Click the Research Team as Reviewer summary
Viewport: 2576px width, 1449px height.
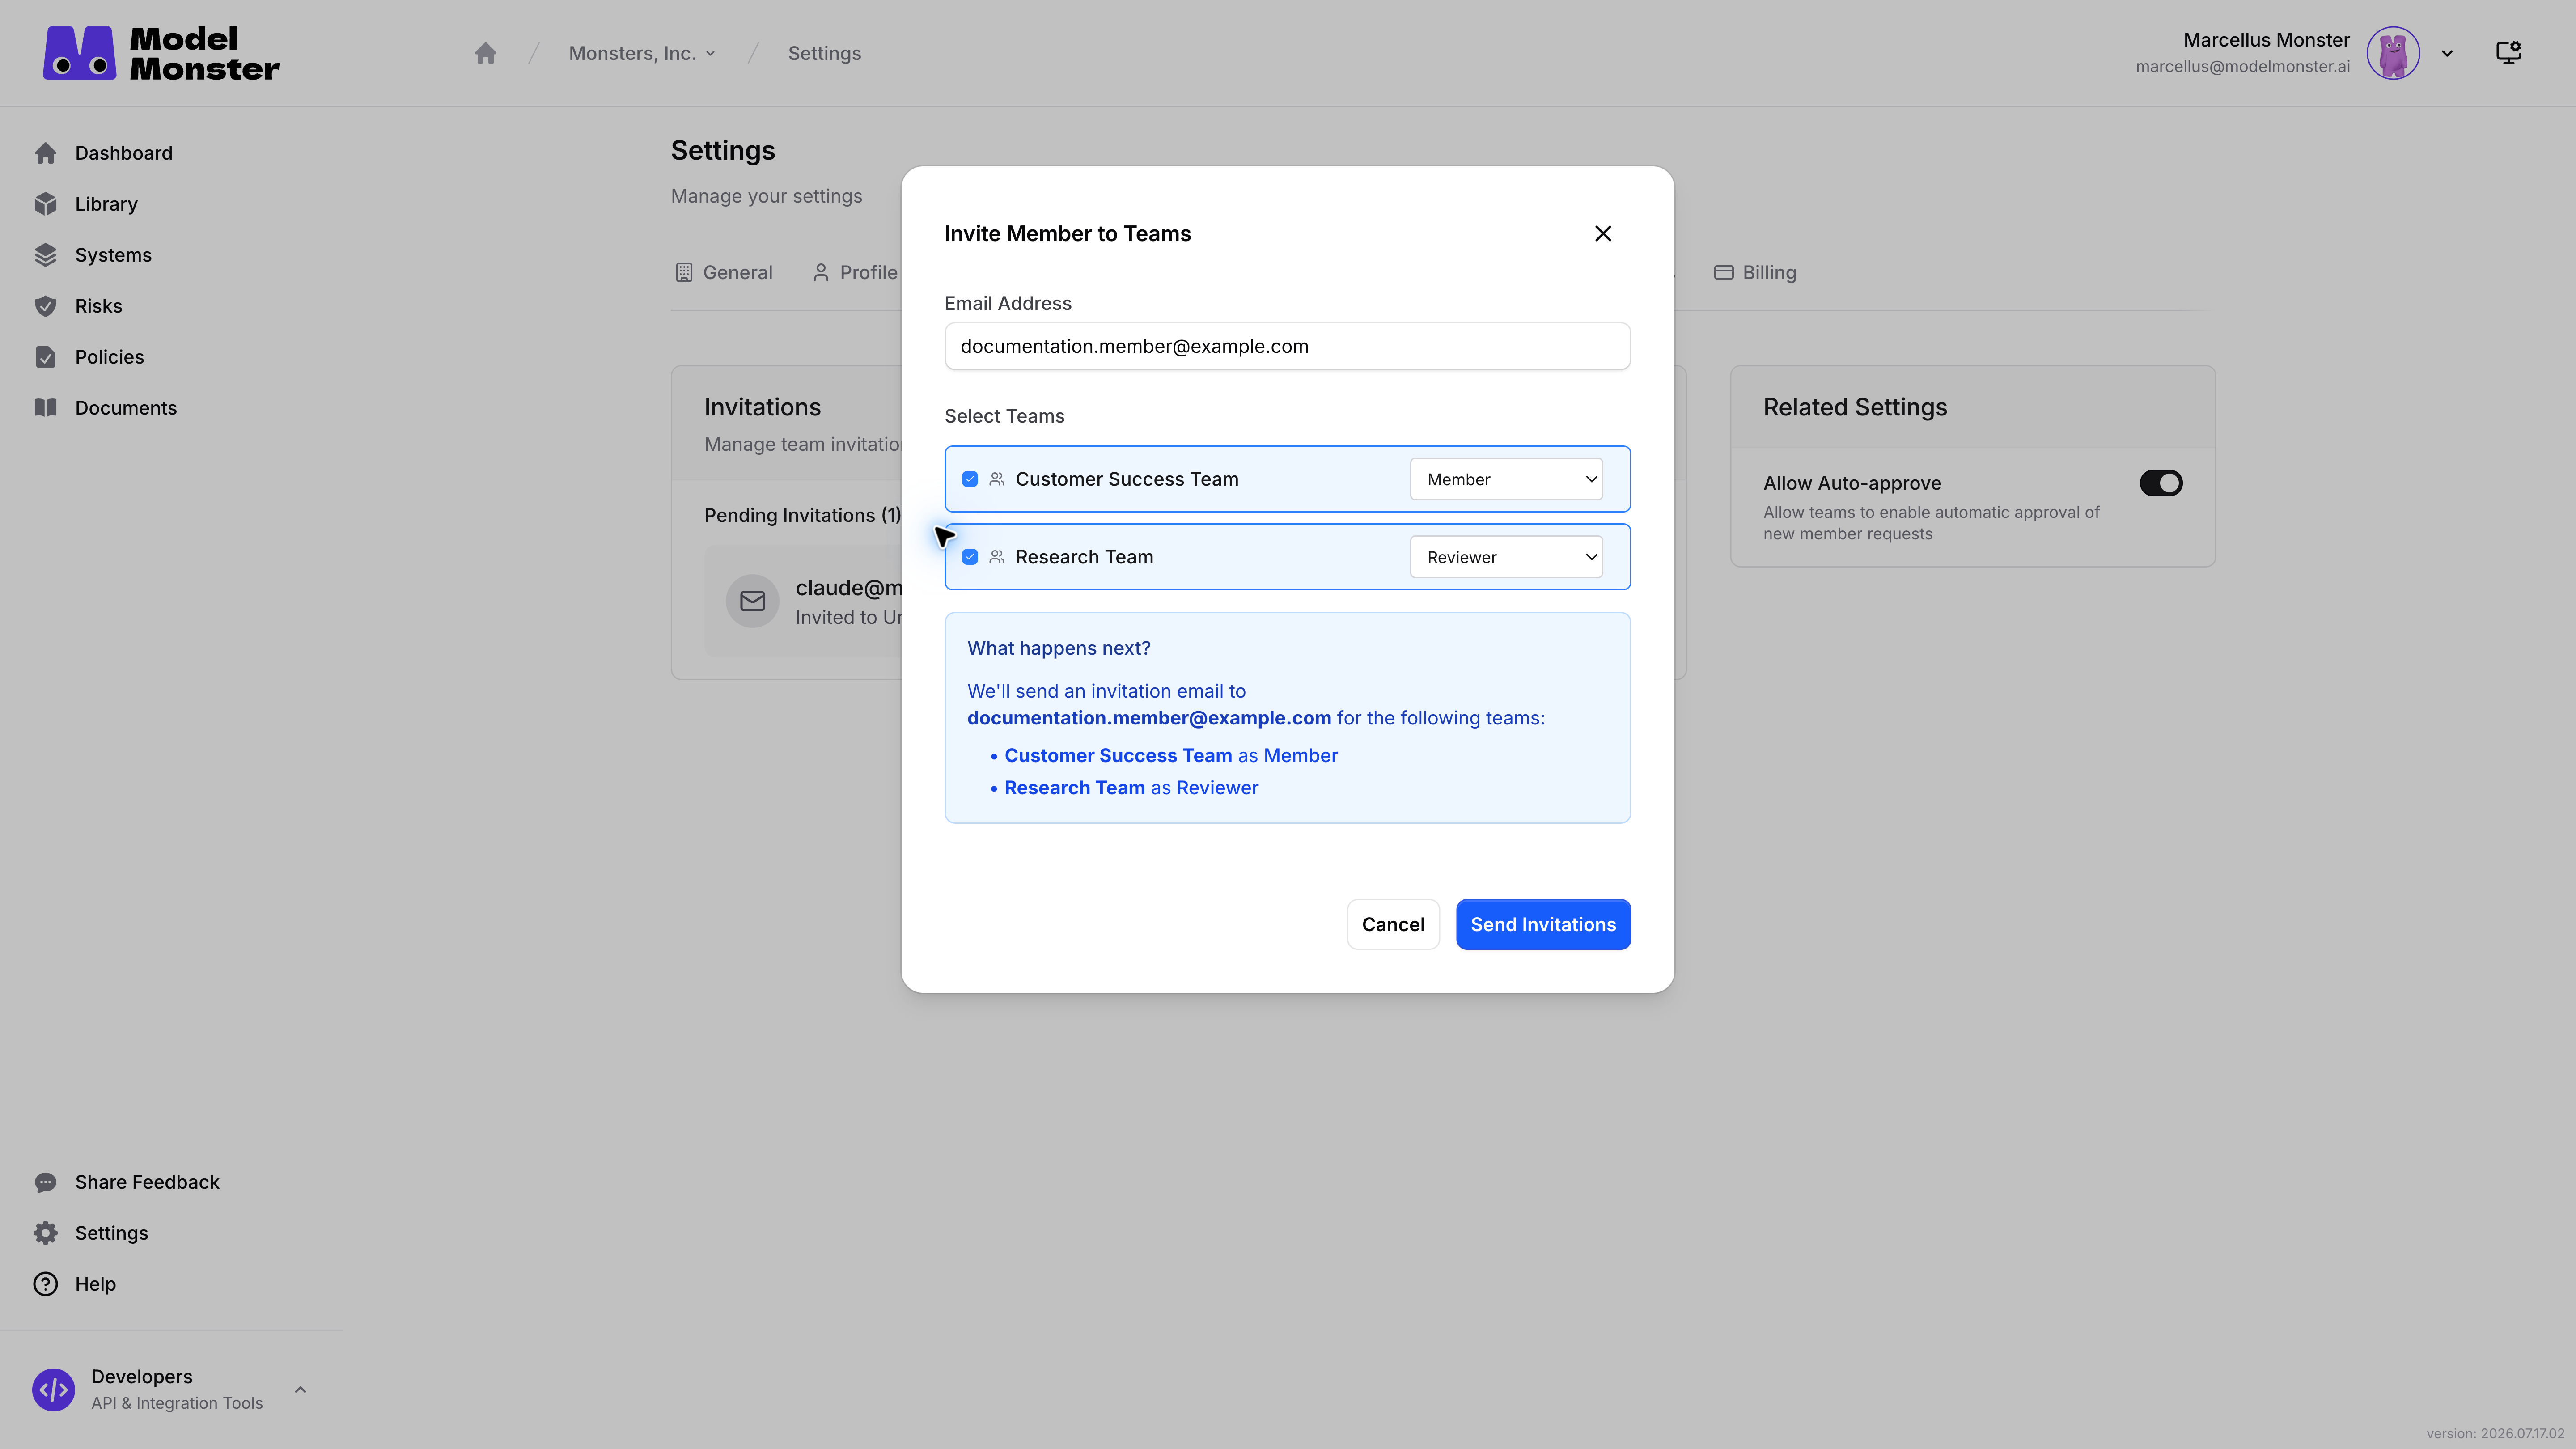1131,788
